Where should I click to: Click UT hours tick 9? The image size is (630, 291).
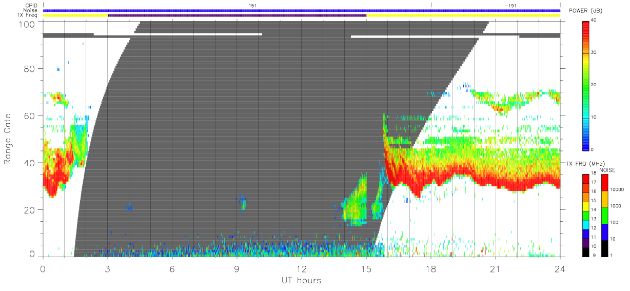pyautogui.click(x=237, y=269)
